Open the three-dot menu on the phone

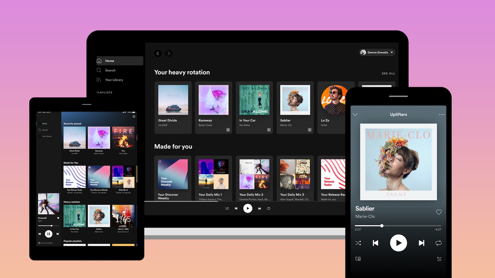442,115
